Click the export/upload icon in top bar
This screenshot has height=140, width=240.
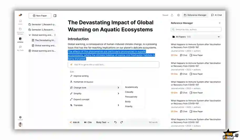click(x=172, y=15)
